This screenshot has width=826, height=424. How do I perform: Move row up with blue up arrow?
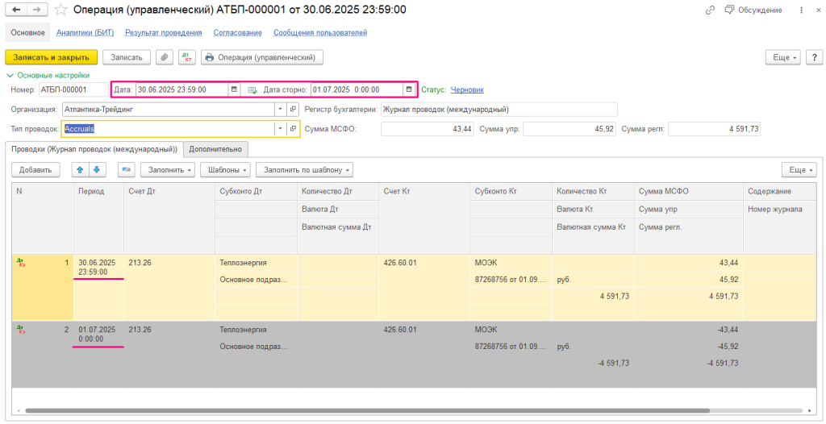[x=80, y=169]
